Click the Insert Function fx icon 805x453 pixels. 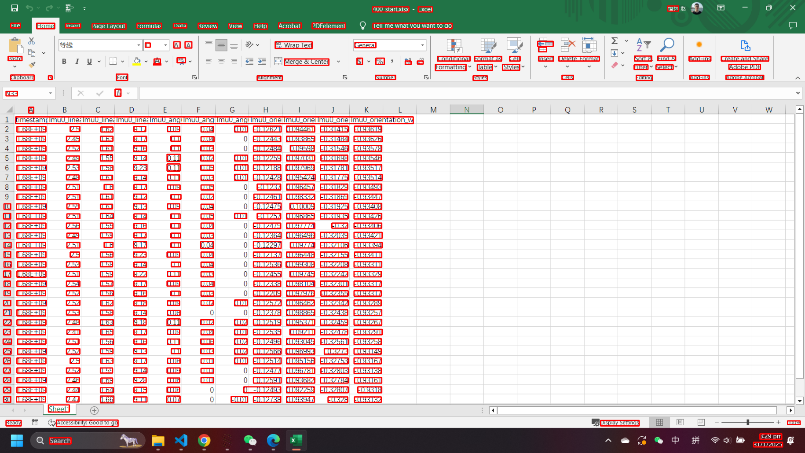point(118,93)
